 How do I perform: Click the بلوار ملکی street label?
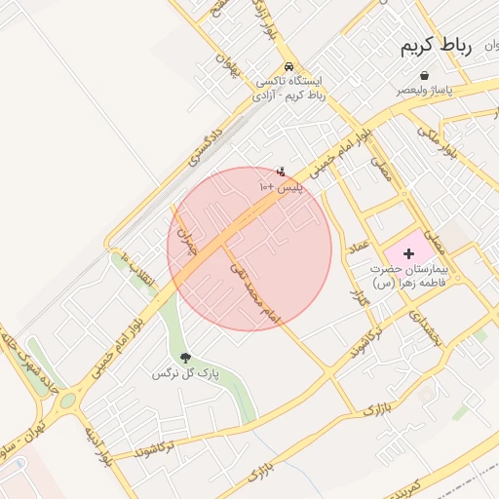coord(438,143)
